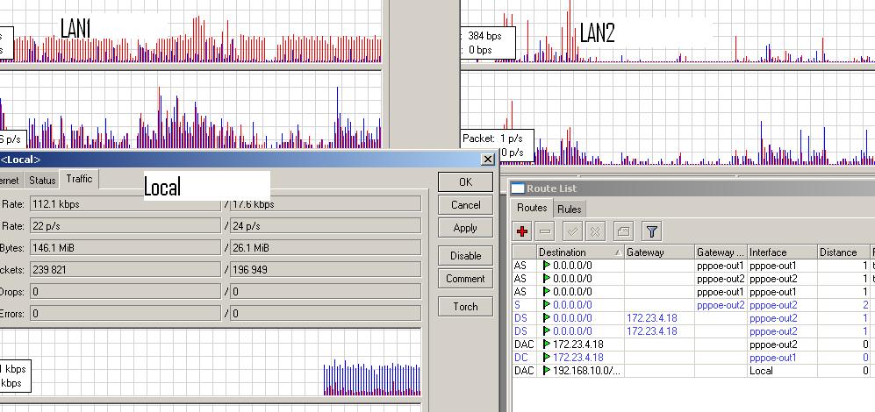Click the Route List window title icon
Viewport: 875px width, 412px height.
coord(518,188)
